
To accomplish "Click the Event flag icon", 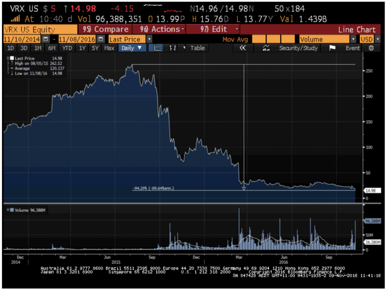I will tap(332, 48).
